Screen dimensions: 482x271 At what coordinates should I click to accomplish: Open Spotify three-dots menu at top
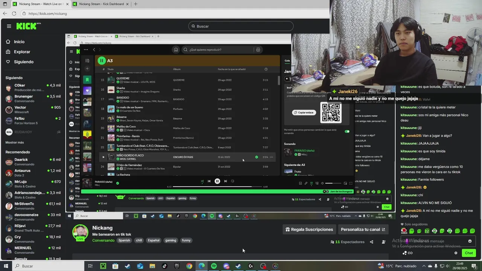[86, 50]
